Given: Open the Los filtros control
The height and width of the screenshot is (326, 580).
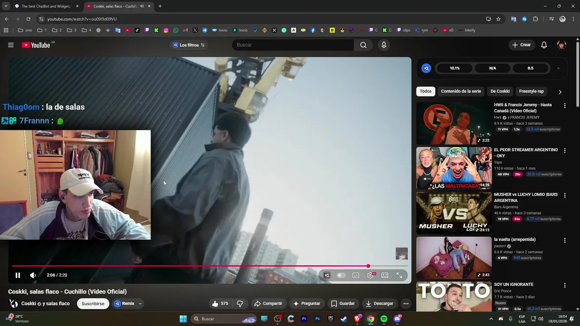Looking at the screenshot, I should coord(189,45).
